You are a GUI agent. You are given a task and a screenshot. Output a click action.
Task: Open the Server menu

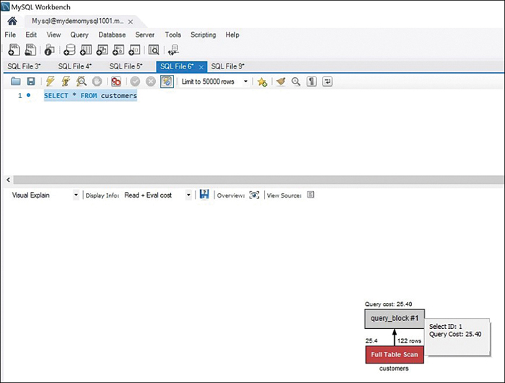(x=144, y=35)
